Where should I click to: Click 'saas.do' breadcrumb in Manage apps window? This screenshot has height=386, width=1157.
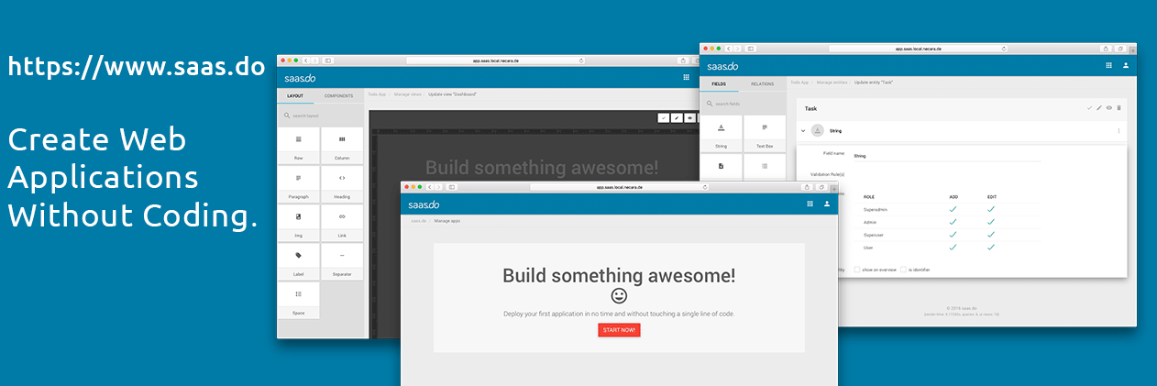(x=418, y=221)
